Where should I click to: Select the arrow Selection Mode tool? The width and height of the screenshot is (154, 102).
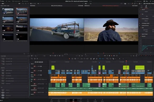tap(69, 59)
